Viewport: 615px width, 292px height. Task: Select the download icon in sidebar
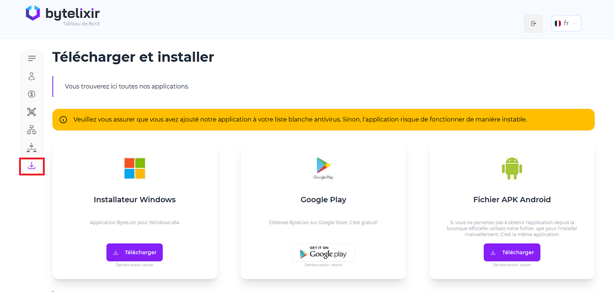32,166
